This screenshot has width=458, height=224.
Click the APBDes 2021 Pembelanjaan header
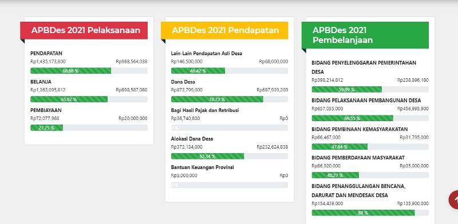click(365, 35)
